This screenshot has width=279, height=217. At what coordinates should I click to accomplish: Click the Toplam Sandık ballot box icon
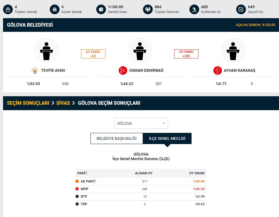8,9
